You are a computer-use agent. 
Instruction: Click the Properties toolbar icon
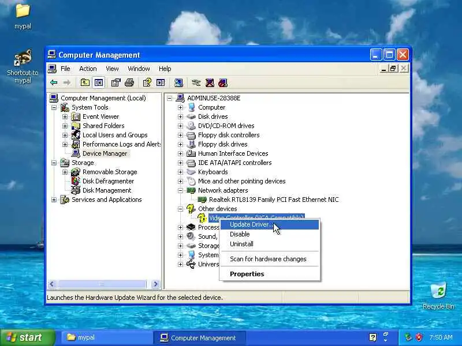[116, 82]
